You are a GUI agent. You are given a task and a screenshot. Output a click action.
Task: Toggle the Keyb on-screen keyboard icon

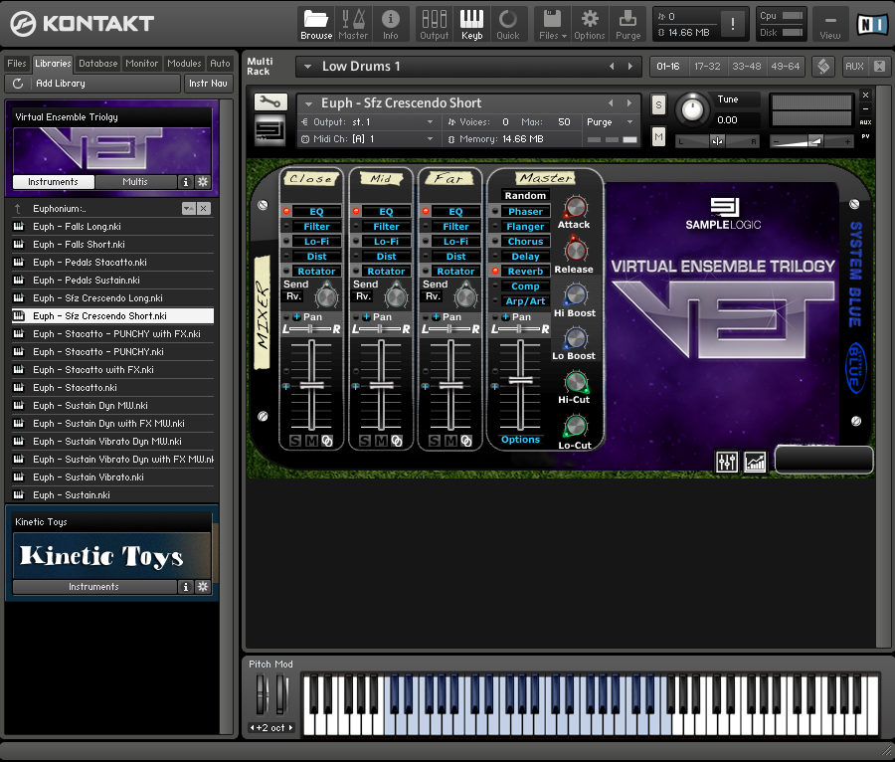click(x=471, y=24)
